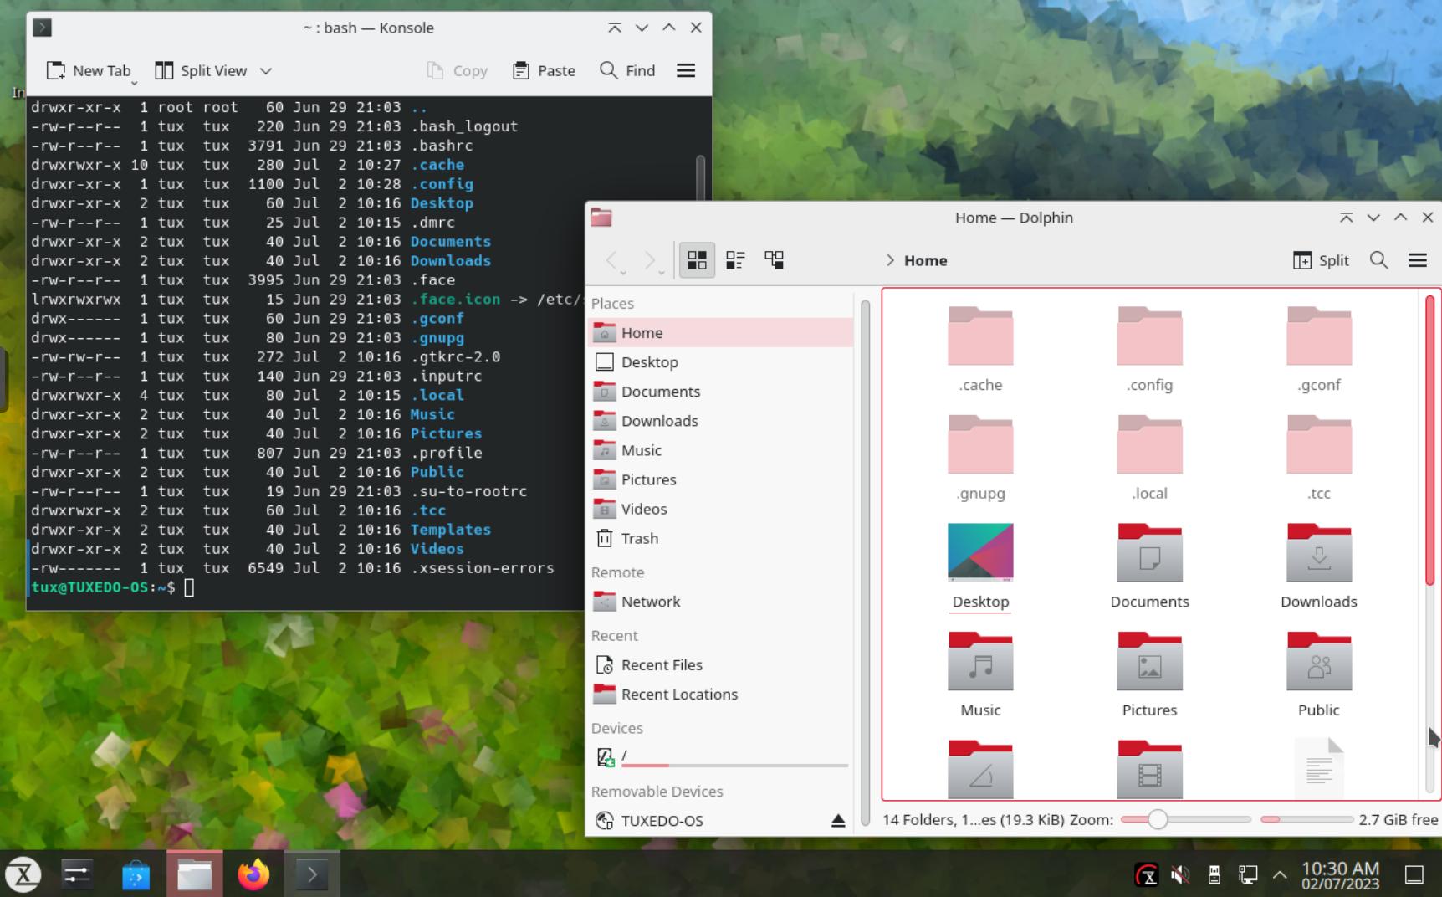Select the Downloads folder in file view
The image size is (1442, 897).
pyautogui.click(x=1318, y=552)
